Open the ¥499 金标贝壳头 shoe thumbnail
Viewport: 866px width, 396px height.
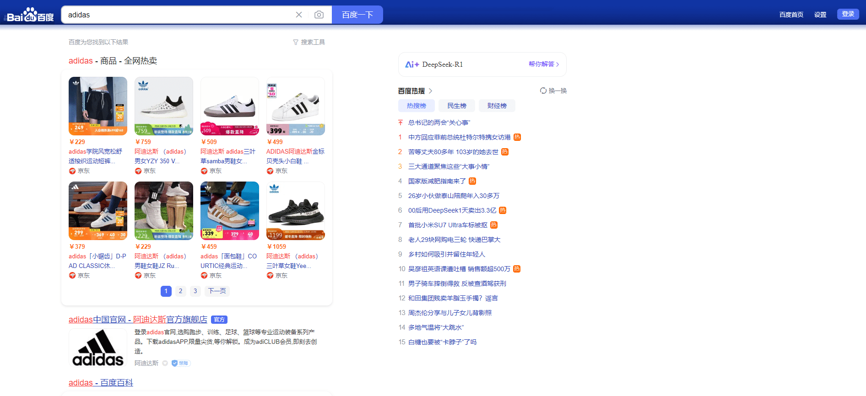(296, 106)
